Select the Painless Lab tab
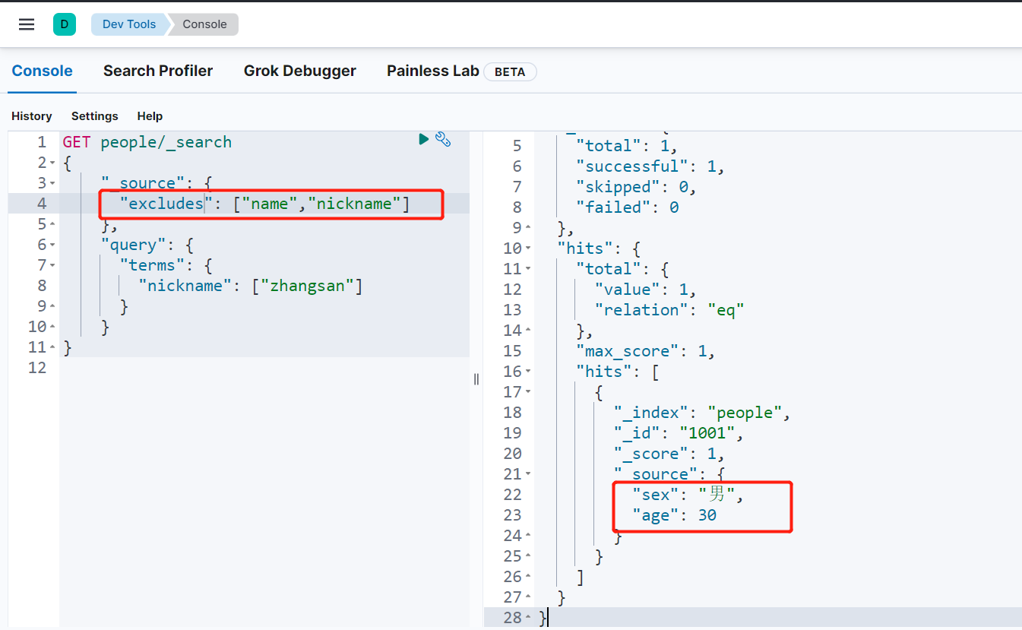 pyautogui.click(x=432, y=71)
